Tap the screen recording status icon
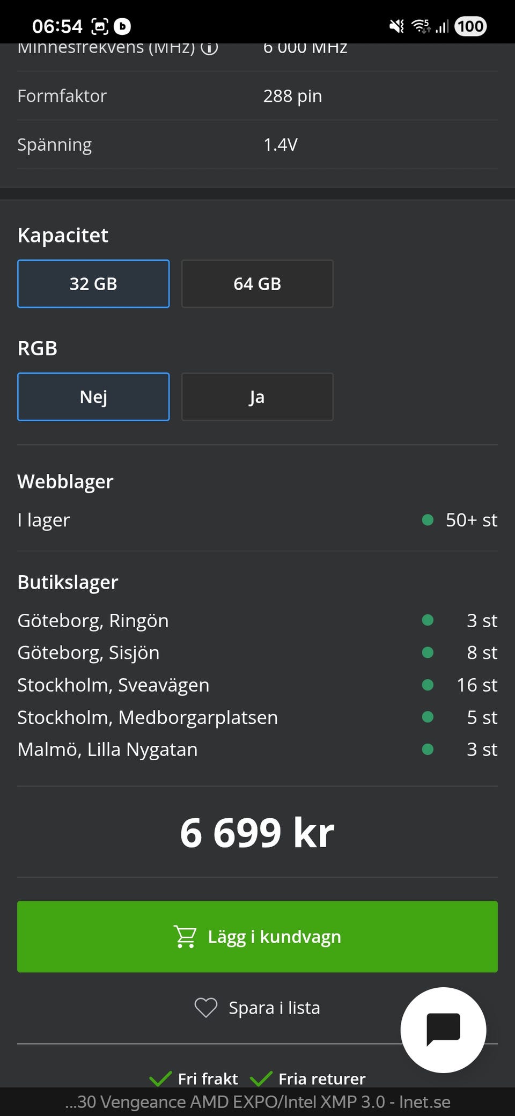Image resolution: width=515 pixels, height=1116 pixels. click(x=100, y=26)
